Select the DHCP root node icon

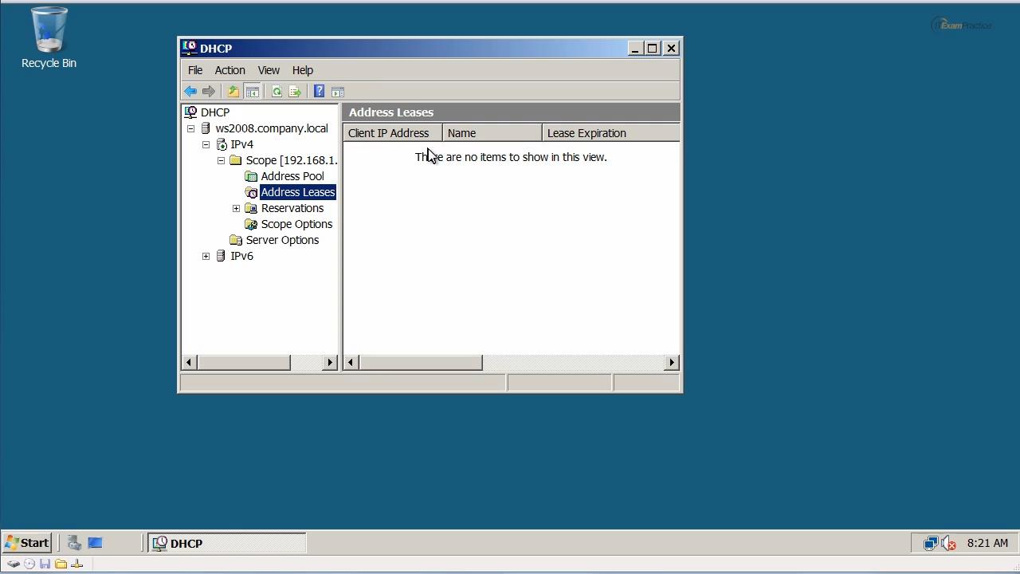[190, 112]
